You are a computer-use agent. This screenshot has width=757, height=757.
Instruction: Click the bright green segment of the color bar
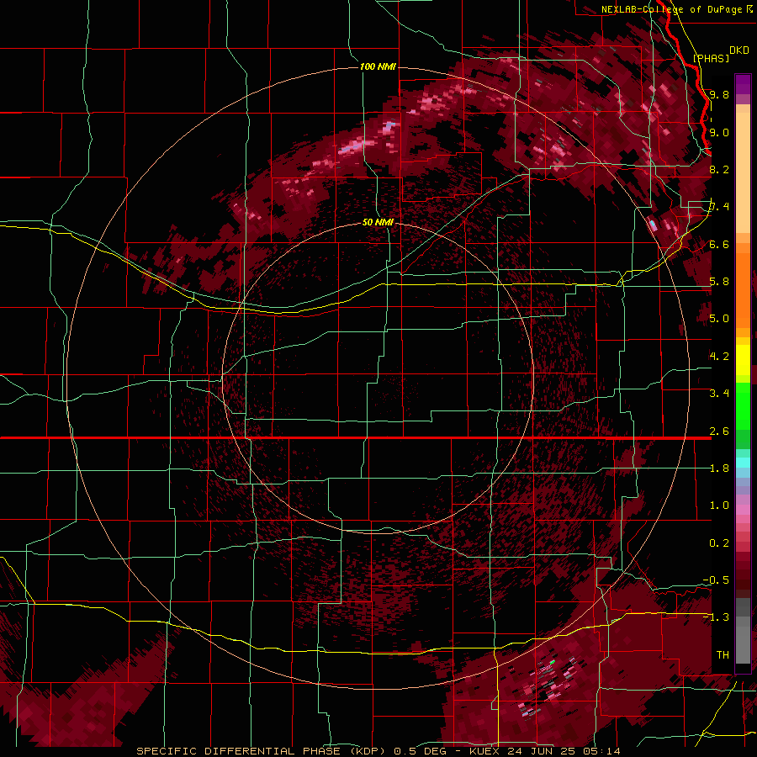coord(743,408)
